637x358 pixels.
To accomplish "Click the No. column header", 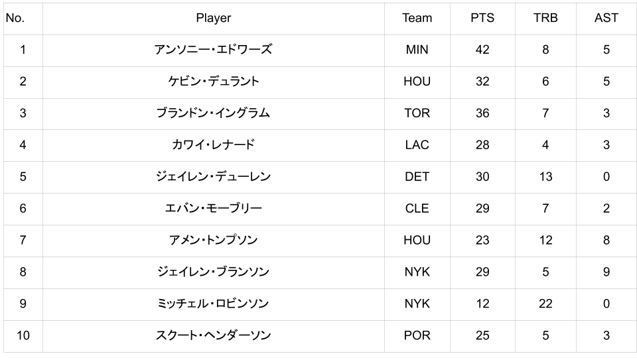I will [x=15, y=18].
